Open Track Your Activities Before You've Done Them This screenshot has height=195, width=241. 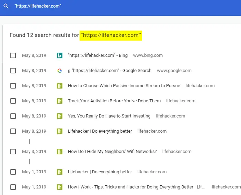pyautogui.click(x=114, y=101)
